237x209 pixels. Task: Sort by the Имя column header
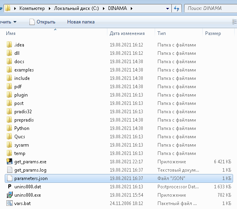[x=11, y=33]
